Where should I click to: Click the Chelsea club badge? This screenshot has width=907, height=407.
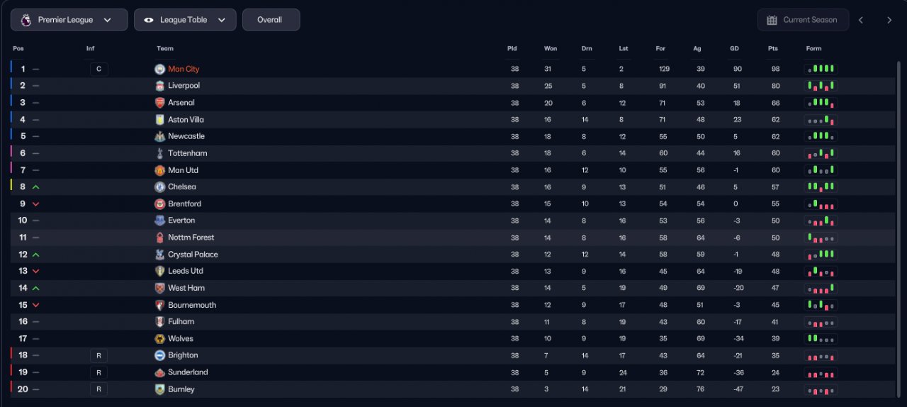159,187
